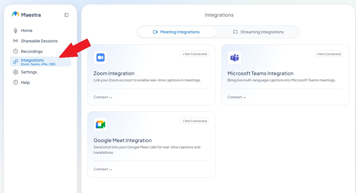The width and height of the screenshot is (356, 193).
Task: Connect the Zoom Integration
Action: click(103, 97)
